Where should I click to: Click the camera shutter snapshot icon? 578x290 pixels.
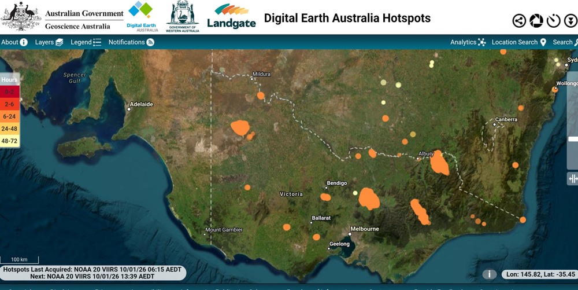point(536,21)
